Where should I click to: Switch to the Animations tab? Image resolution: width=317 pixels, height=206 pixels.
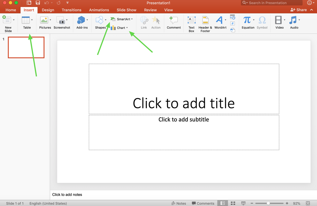(x=99, y=10)
